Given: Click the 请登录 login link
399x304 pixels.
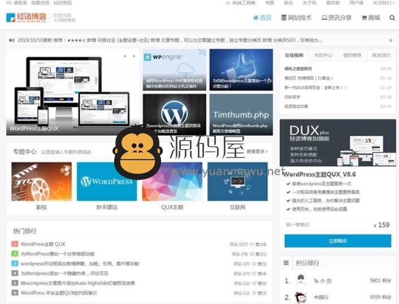Looking at the screenshot, I should coord(20,3).
